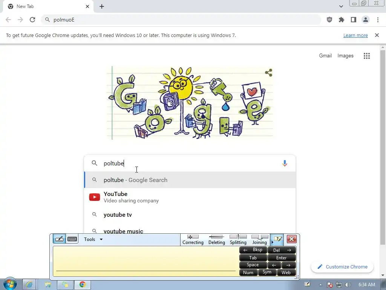Click the Chrome address bar
This screenshot has width=386, height=290.
[x=181, y=20]
